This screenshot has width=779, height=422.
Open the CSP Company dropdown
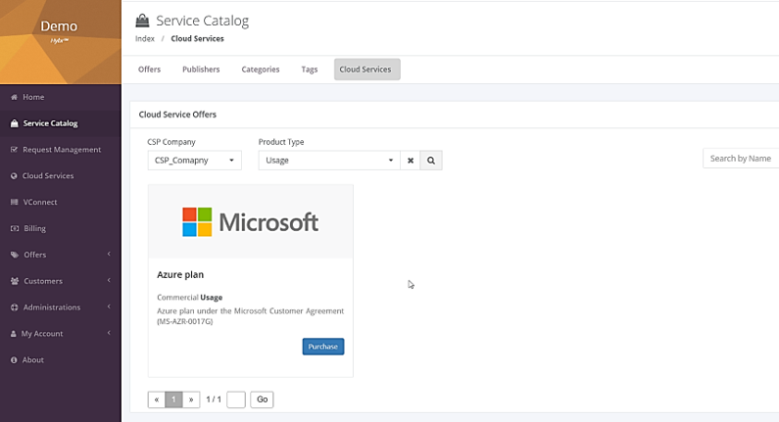click(x=195, y=161)
